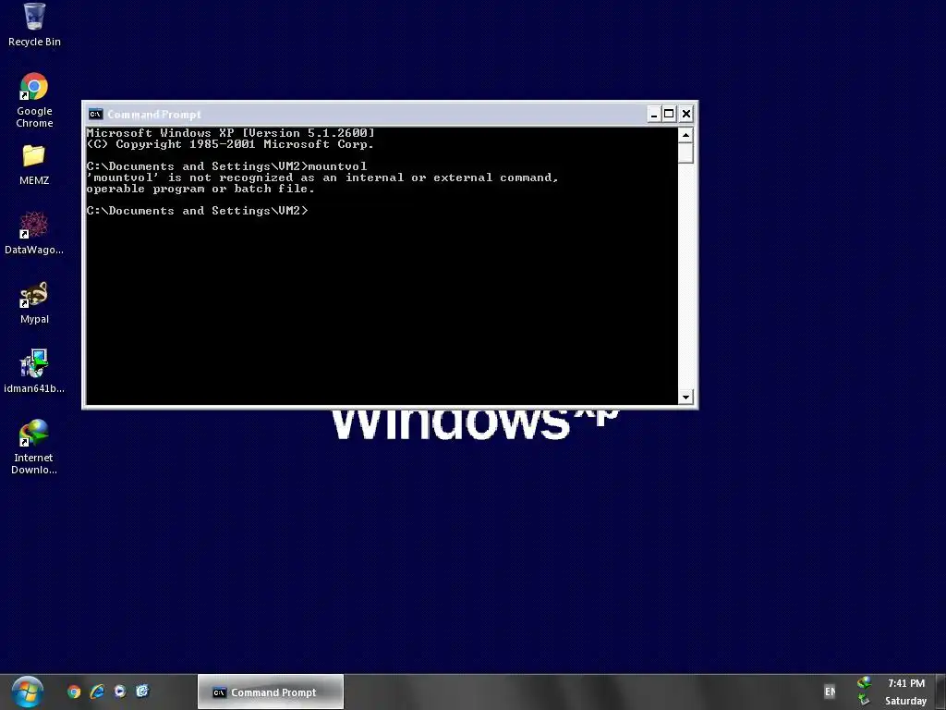Click the console scrollbar down arrow
This screenshot has width=946, height=710.
pyautogui.click(x=685, y=398)
